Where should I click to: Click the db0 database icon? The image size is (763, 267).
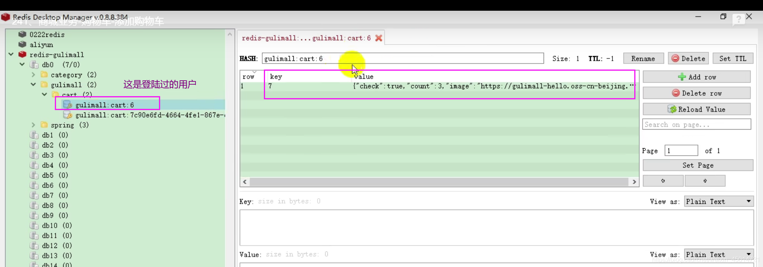35,64
